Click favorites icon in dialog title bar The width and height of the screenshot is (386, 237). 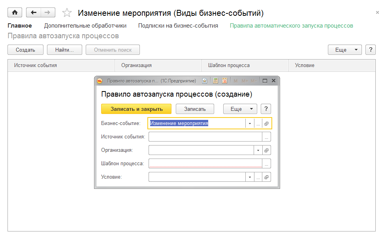205,81
